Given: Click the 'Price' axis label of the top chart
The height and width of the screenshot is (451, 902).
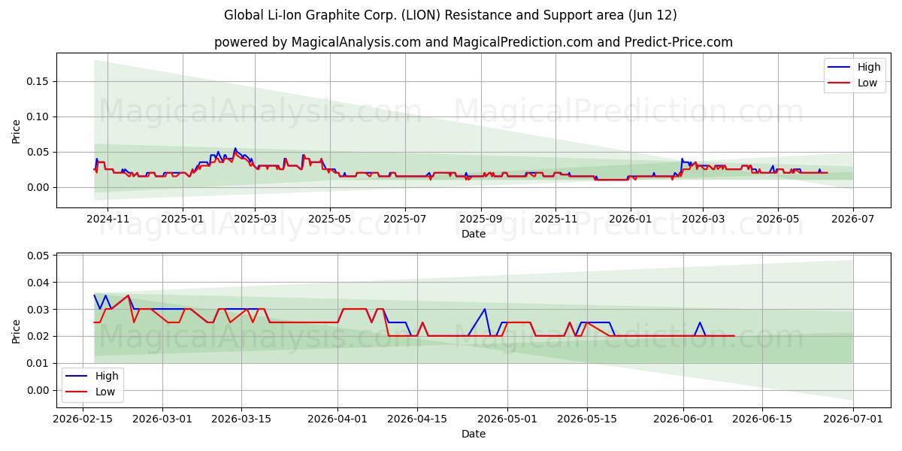Looking at the screenshot, I should click(17, 131).
